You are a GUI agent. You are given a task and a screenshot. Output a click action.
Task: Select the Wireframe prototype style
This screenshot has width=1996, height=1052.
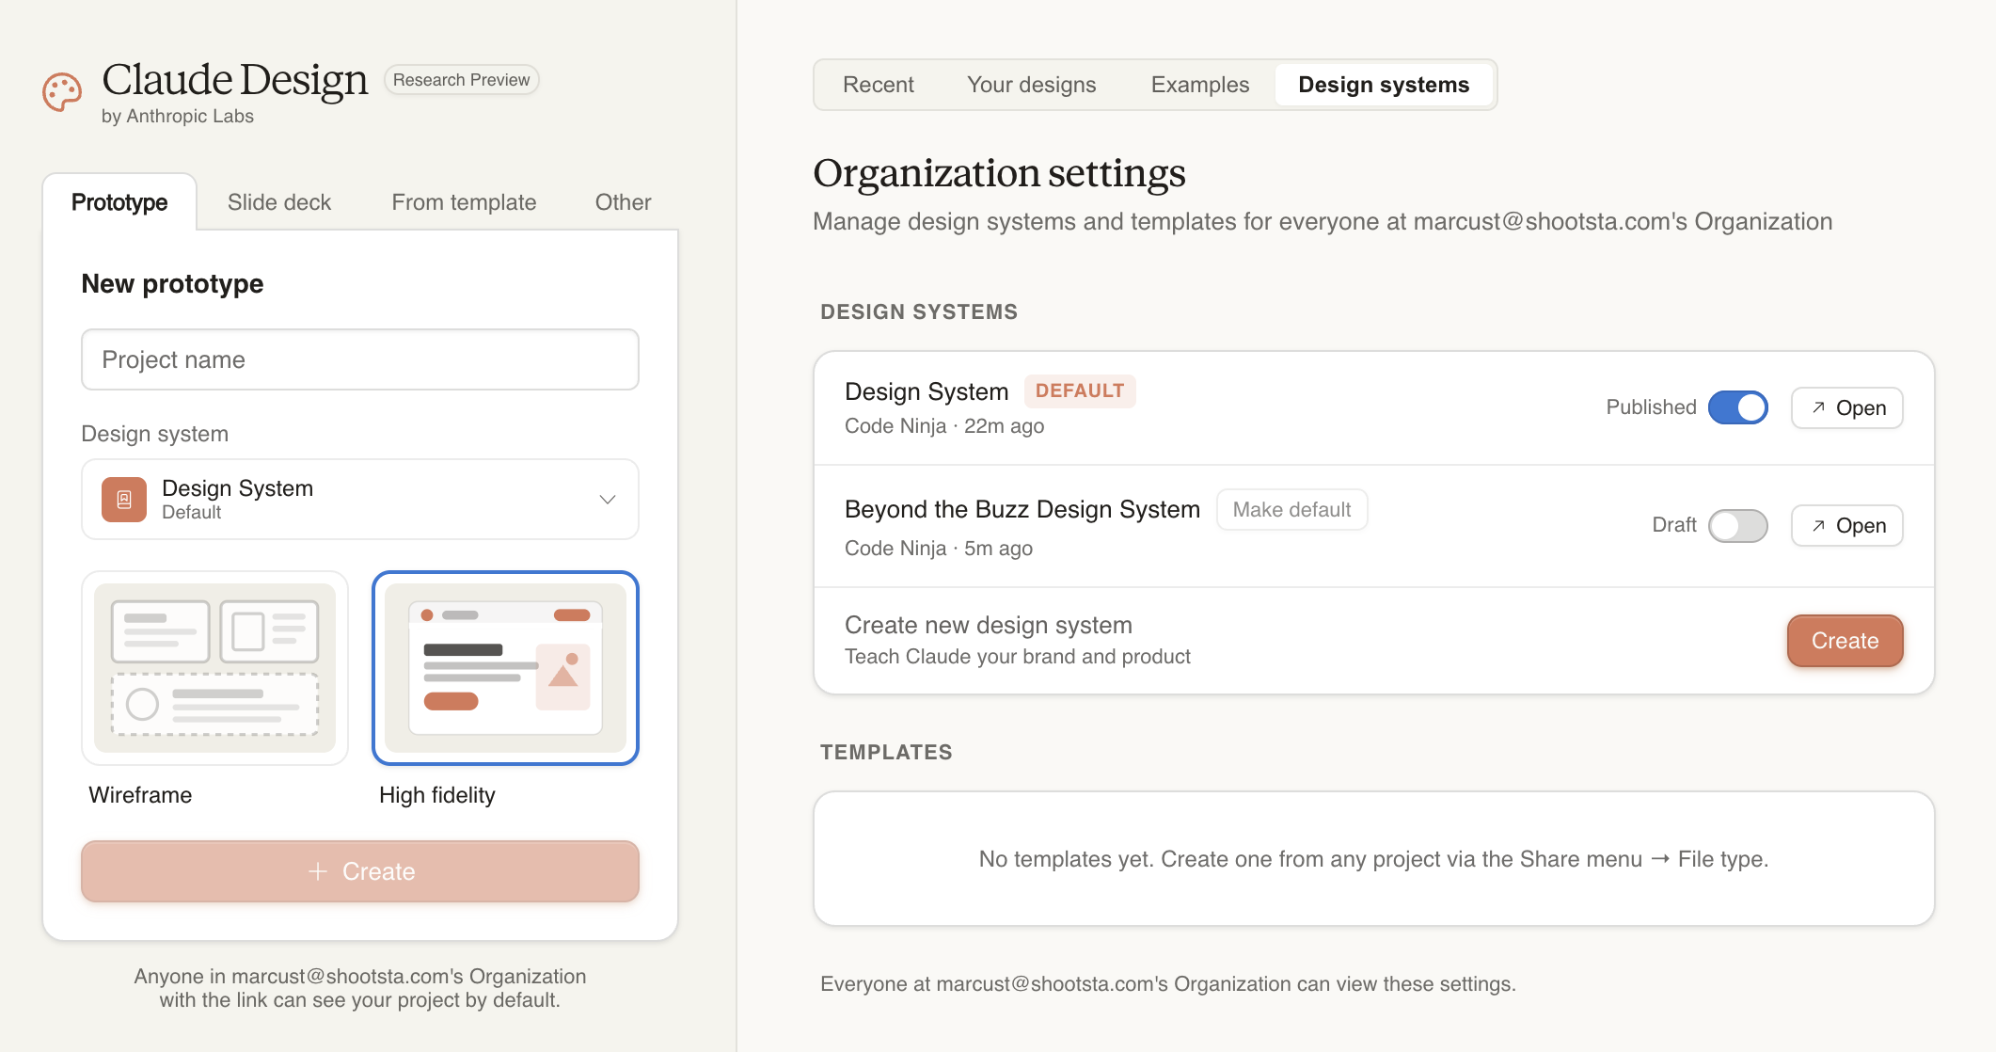214,669
